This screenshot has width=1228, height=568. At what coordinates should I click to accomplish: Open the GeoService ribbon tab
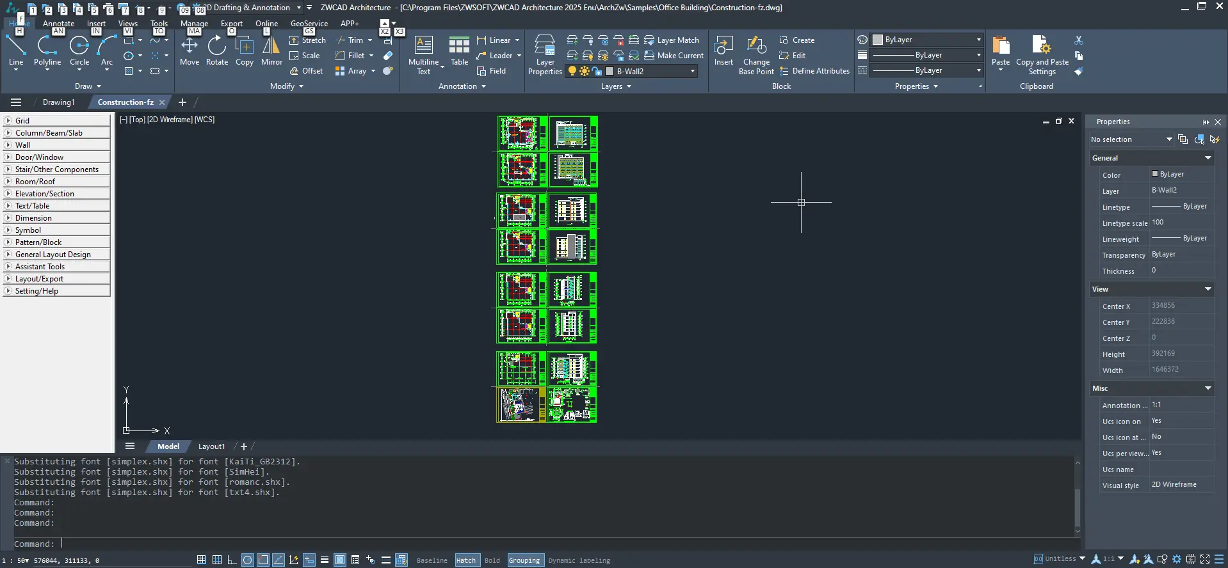[309, 24]
